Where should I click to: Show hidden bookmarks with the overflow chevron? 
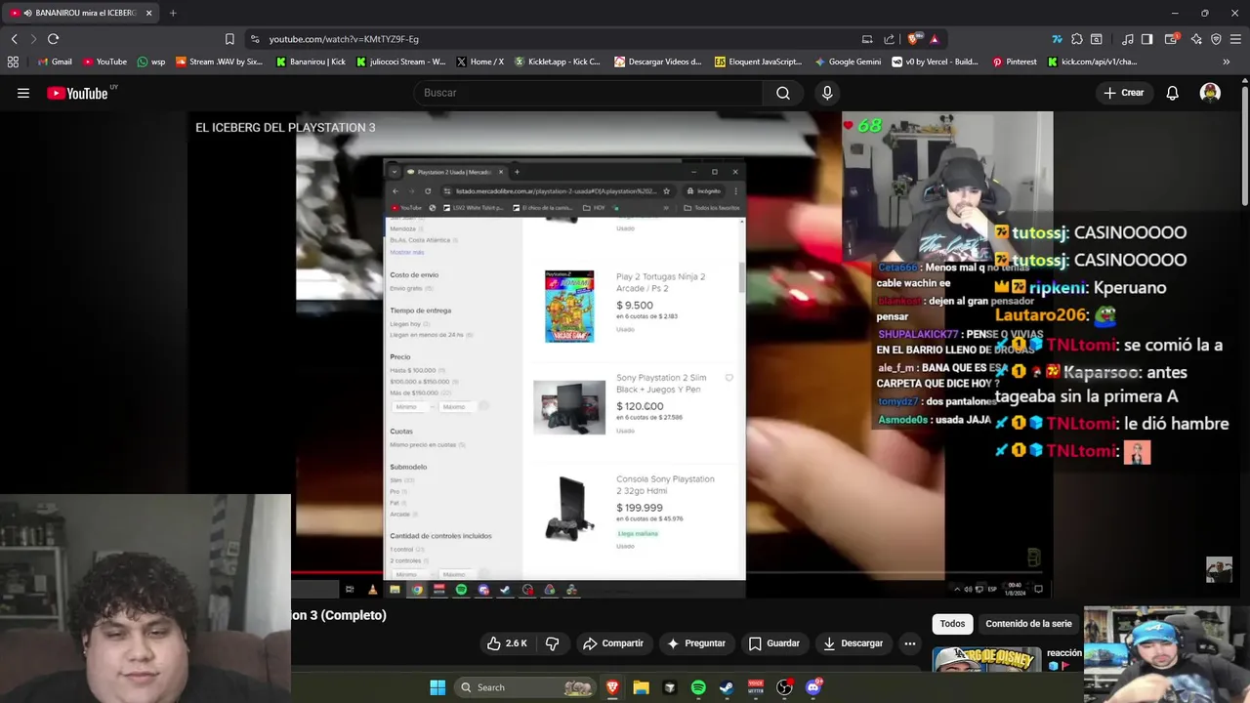click(1226, 62)
